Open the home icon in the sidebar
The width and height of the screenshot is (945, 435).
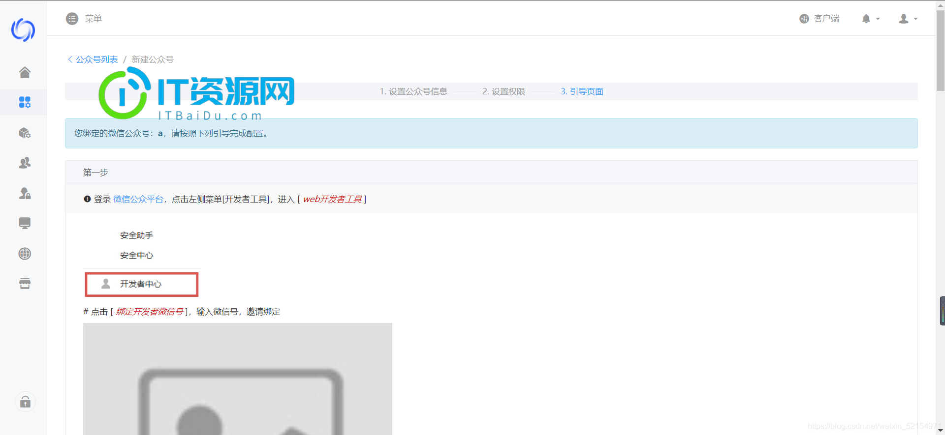(x=25, y=72)
